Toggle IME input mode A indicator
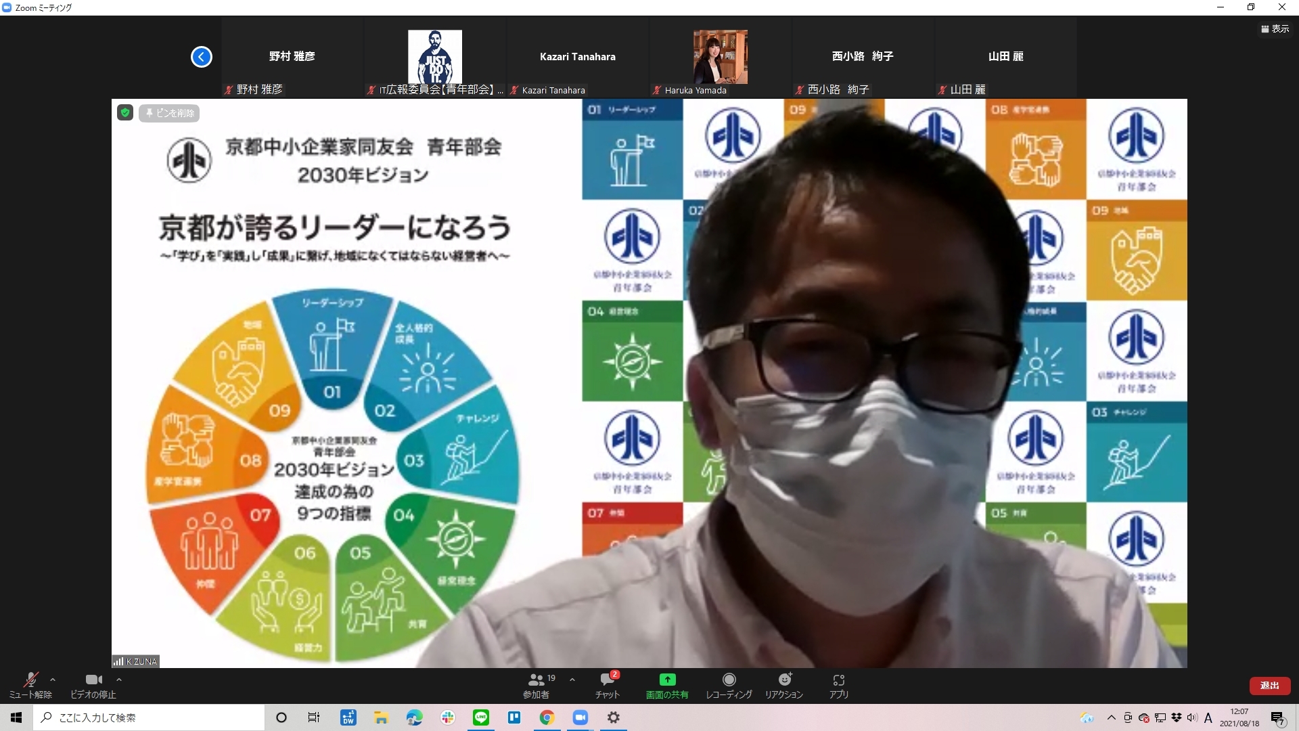 [1208, 717]
